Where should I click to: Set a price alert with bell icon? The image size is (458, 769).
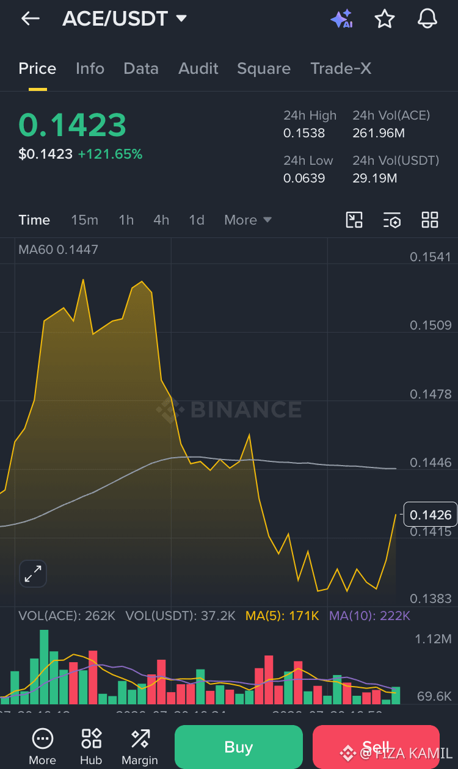coord(427,19)
